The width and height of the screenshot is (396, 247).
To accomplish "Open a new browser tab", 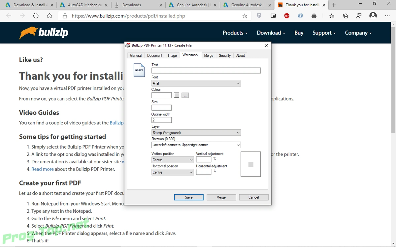I will point(334,5).
